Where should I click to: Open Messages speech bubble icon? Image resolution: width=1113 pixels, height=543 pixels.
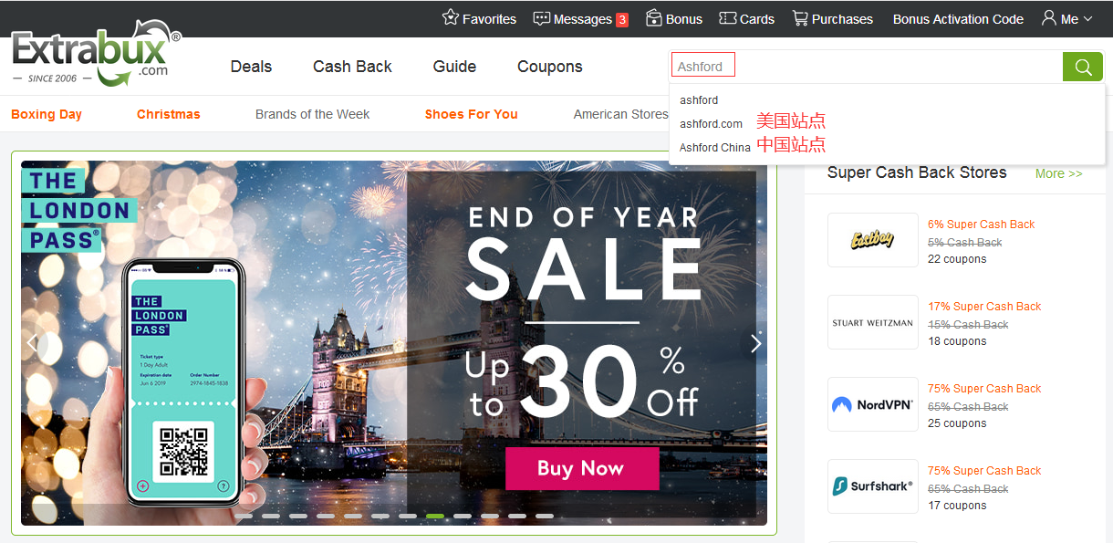(541, 18)
